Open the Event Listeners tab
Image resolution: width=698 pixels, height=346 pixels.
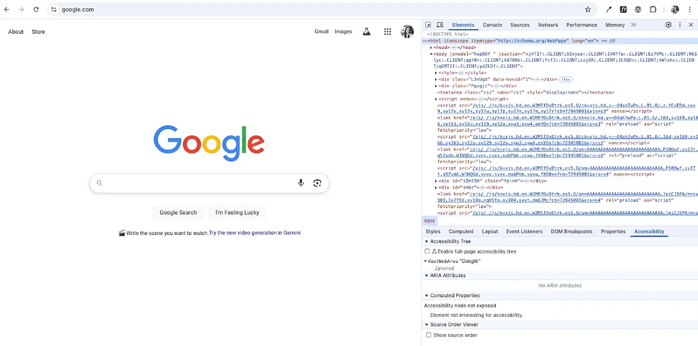coord(524,231)
